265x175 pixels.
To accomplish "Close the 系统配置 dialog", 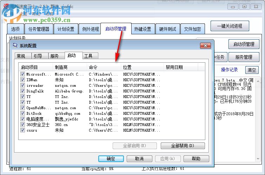I will [x=205, y=45].
